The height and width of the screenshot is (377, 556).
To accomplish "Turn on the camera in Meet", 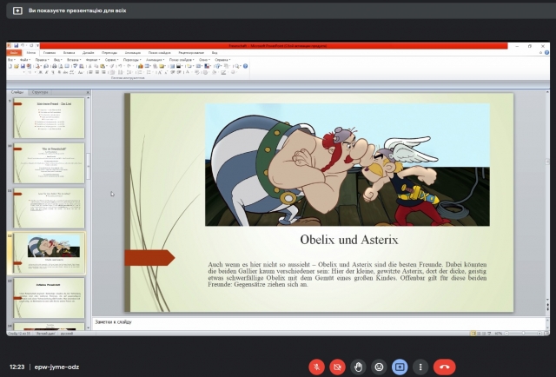I will point(337,367).
